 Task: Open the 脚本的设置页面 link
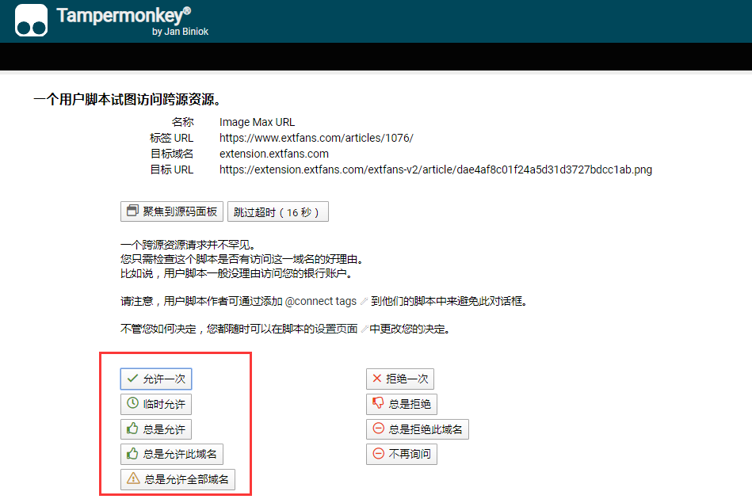(320, 329)
